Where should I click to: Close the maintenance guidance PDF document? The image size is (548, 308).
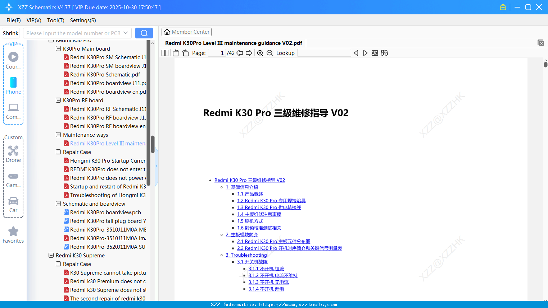tap(541, 43)
